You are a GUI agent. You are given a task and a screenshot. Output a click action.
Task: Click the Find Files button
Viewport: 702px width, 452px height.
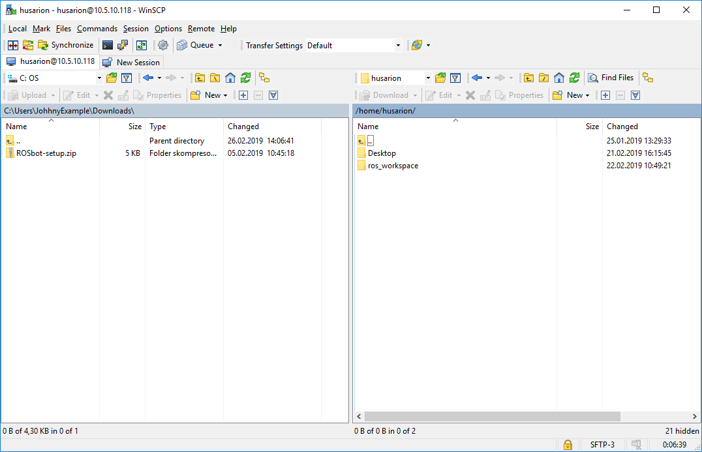611,78
